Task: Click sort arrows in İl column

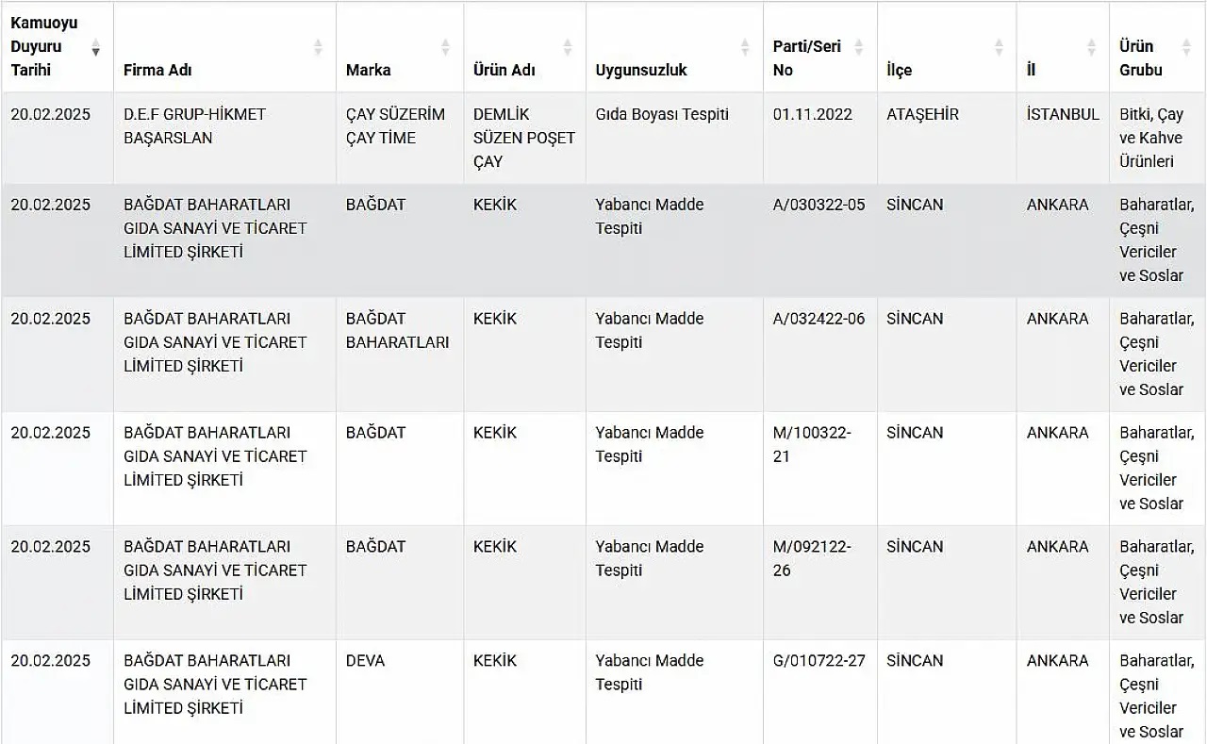Action: click(x=1091, y=46)
